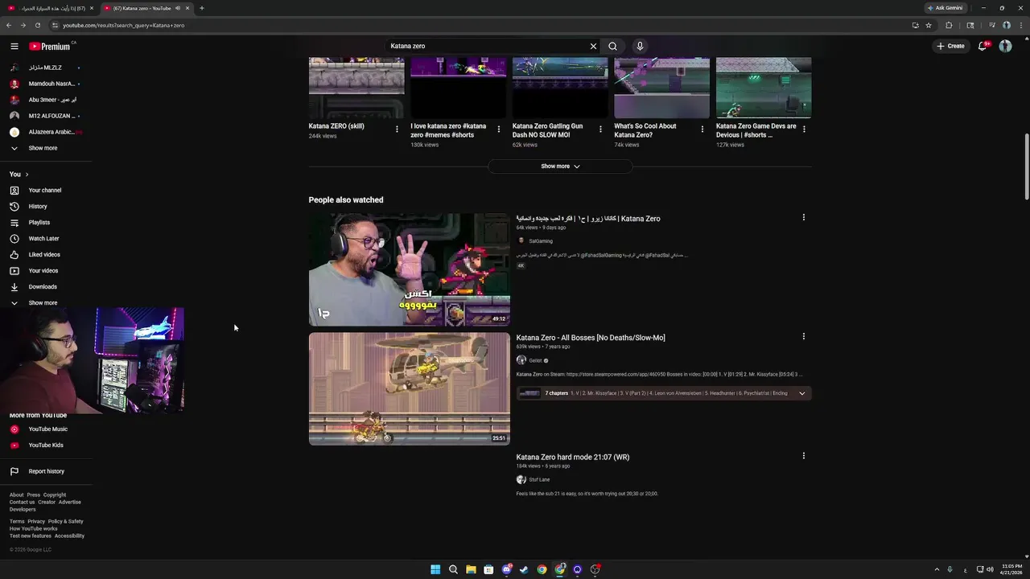Screen dimensions: 1030x579
Task: Open Watch Later in sidebar
Action: click(44, 239)
